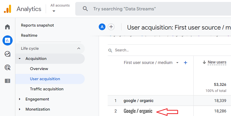The image size is (231, 116).
Task: Open Acquisition Overview
Action: [39, 69]
